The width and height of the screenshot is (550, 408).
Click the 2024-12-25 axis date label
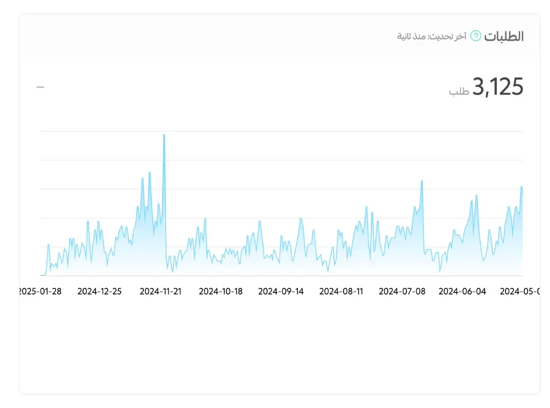[99, 291]
